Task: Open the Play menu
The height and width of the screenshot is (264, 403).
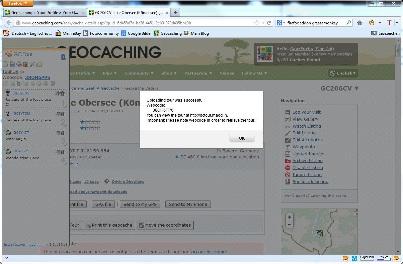Action: tap(110, 73)
